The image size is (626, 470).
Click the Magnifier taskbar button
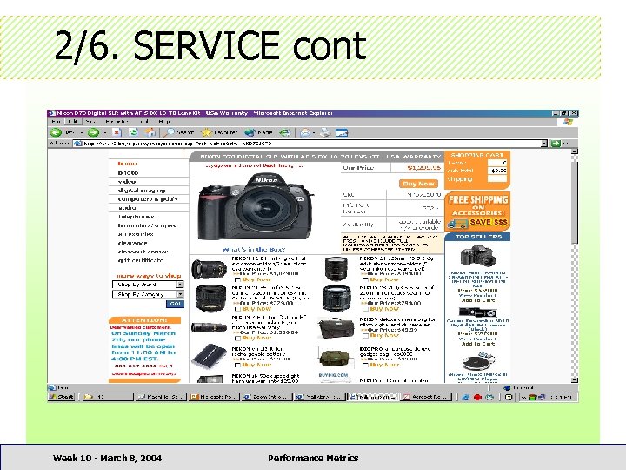point(160,397)
